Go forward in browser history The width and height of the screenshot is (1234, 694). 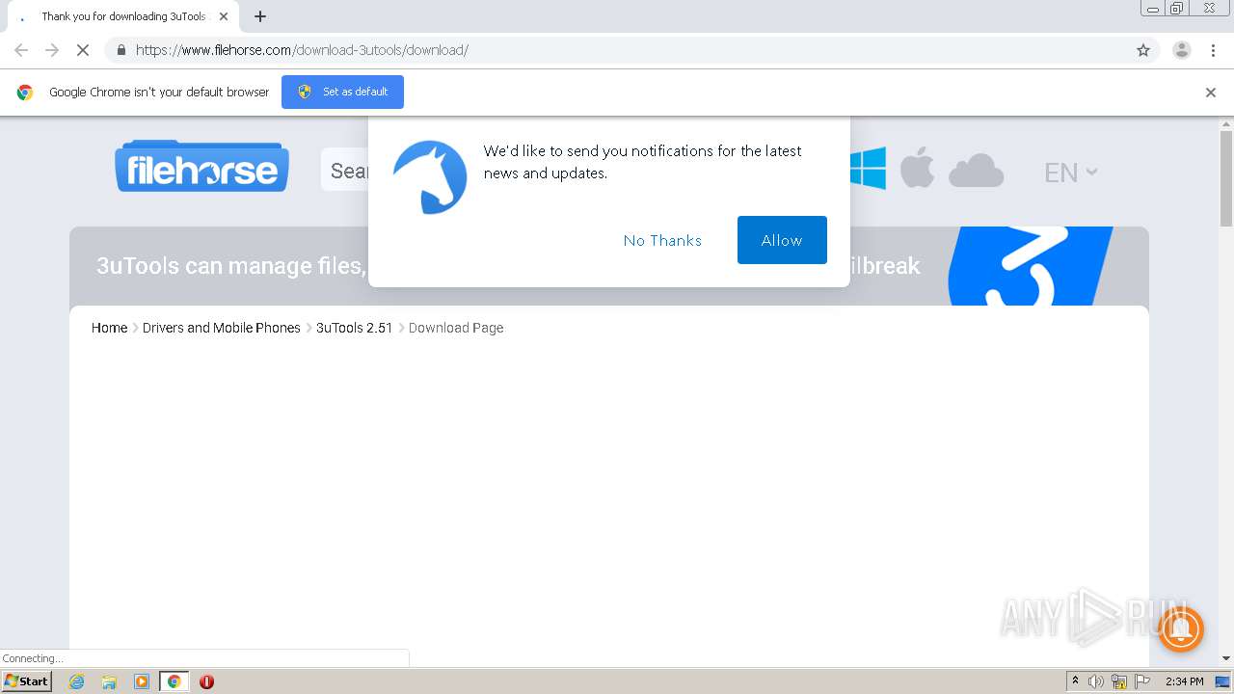point(52,50)
